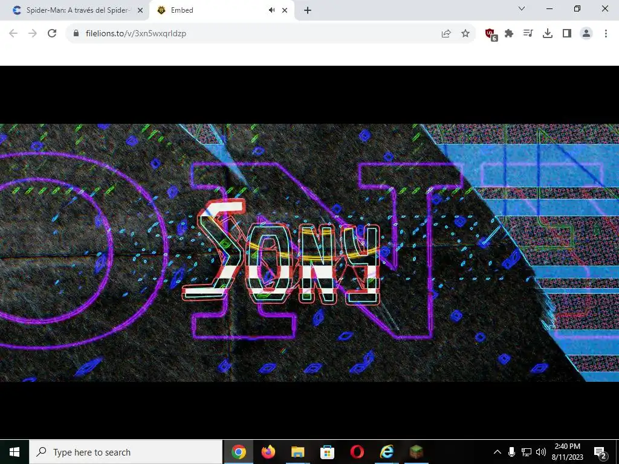Close the Spider-Man tab
Viewport: 619px width, 464px height.
(x=140, y=11)
